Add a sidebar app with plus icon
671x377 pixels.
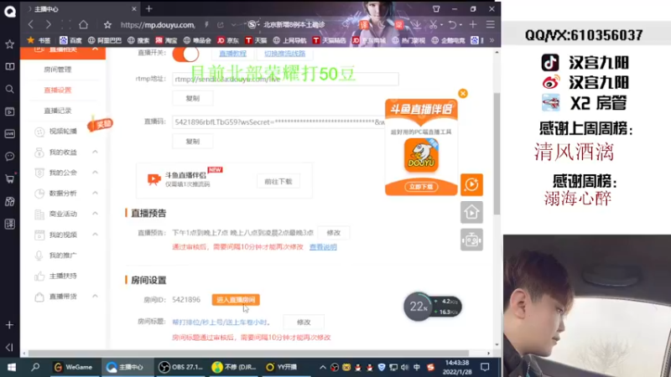9,325
